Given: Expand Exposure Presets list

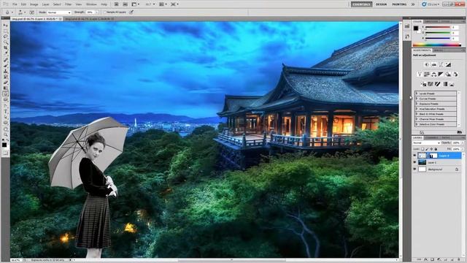Looking at the screenshot, I should (417, 104).
